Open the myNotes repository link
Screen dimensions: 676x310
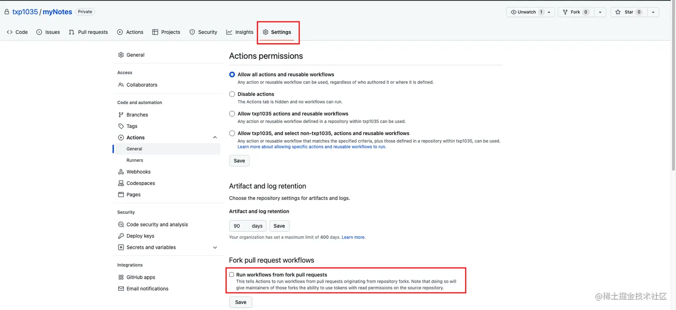(x=57, y=12)
